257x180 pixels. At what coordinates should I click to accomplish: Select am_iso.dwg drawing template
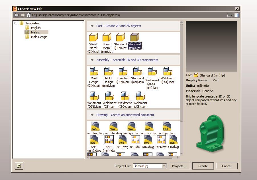click(149, 128)
